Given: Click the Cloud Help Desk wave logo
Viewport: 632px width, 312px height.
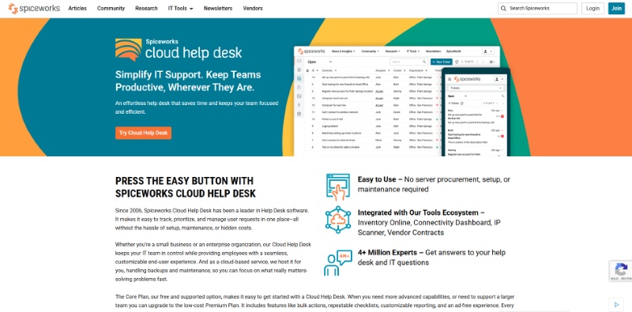Looking at the screenshot, I should (x=128, y=50).
